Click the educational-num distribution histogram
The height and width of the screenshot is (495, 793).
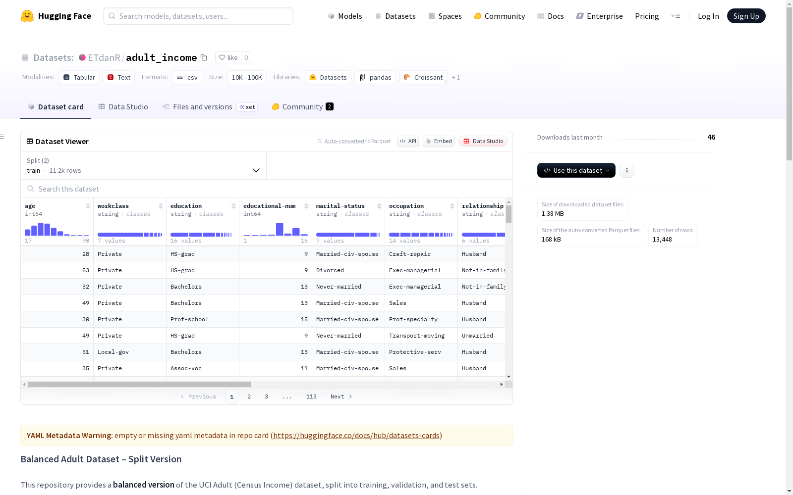[276, 229]
